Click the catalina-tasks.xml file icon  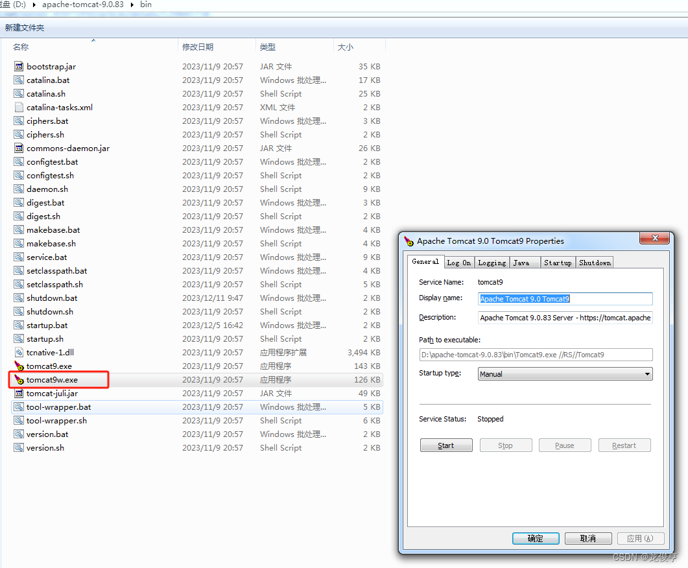coord(18,108)
